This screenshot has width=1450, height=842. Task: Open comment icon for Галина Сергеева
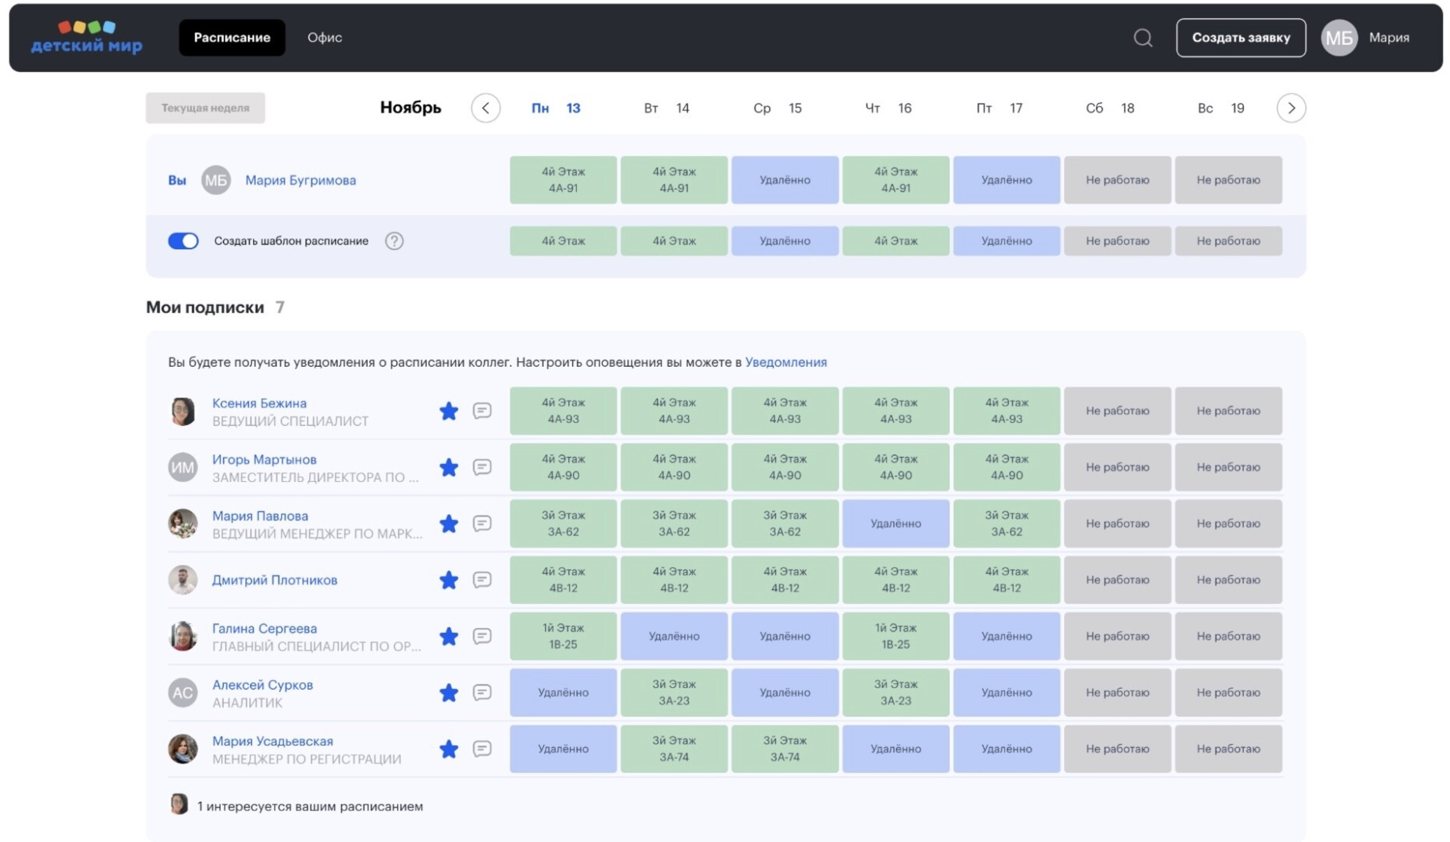pyautogui.click(x=482, y=636)
